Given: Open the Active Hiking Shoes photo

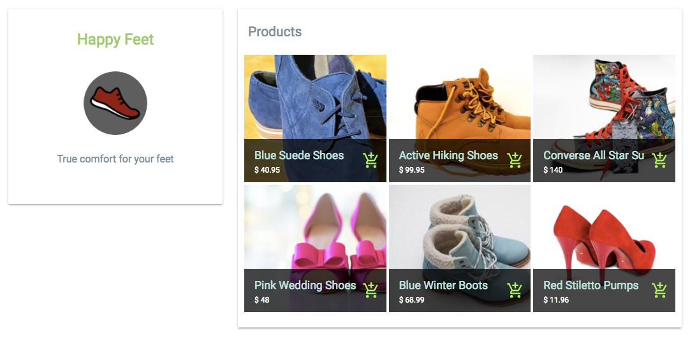Looking at the screenshot, I should [460, 96].
